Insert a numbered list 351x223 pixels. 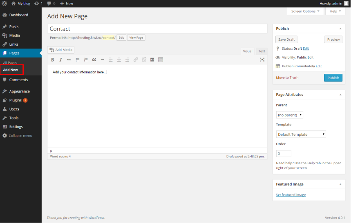pos(86,60)
